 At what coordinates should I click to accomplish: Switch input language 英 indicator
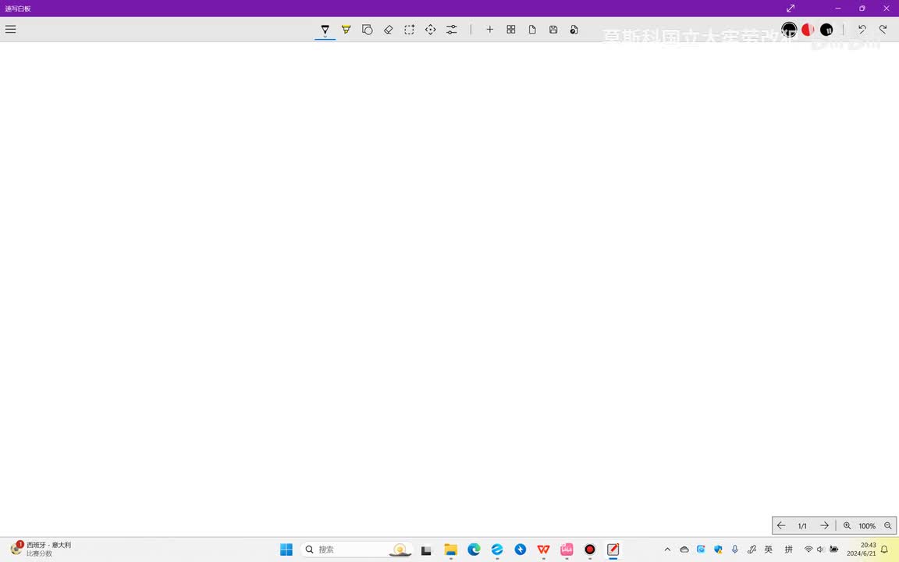pos(768,550)
